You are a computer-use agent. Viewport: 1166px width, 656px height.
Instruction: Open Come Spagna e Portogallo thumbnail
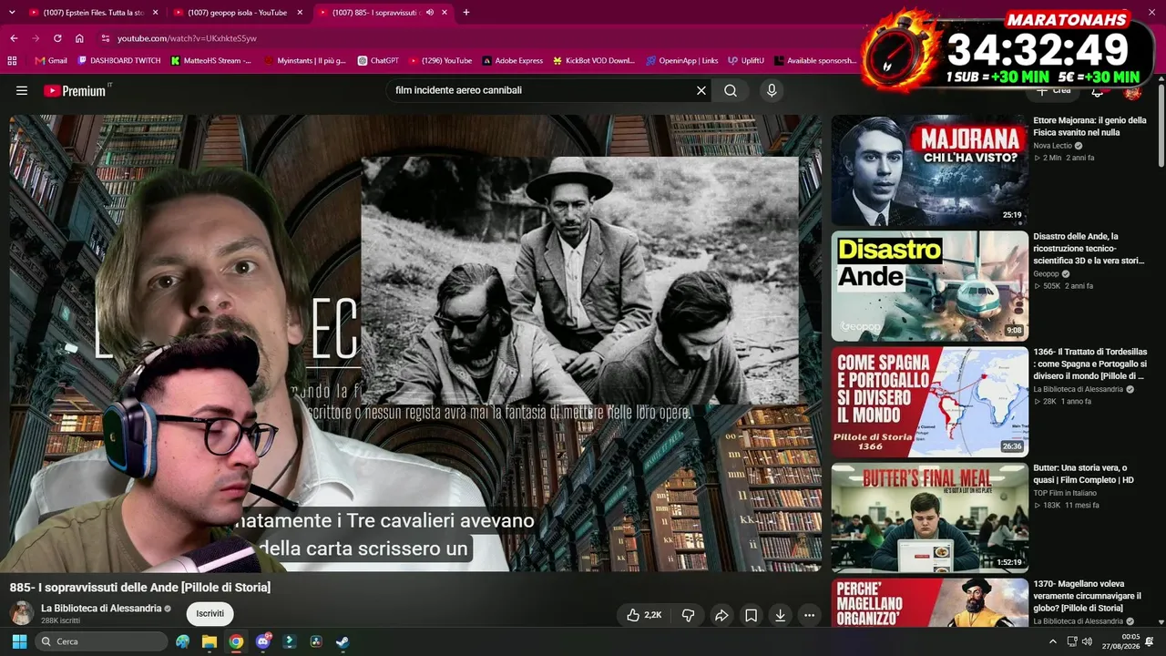tap(929, 402)
